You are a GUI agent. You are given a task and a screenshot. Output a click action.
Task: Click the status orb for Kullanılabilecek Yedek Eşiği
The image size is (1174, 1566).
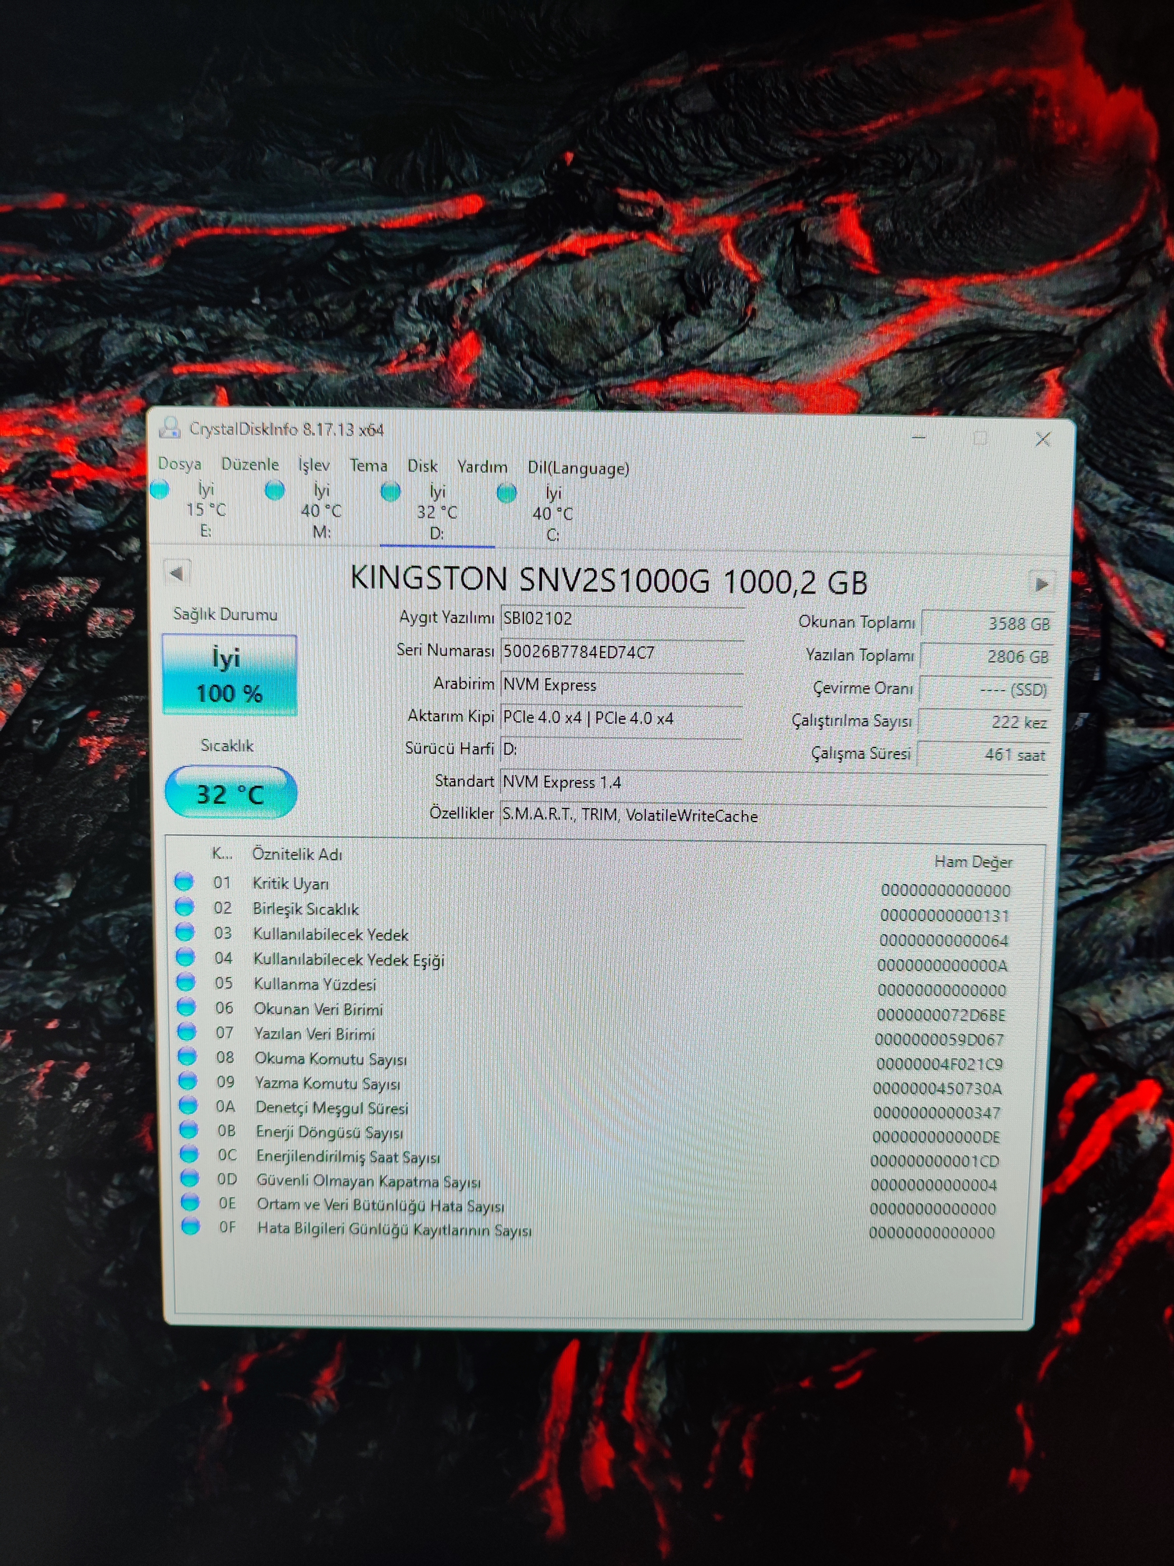coord(185,957)
